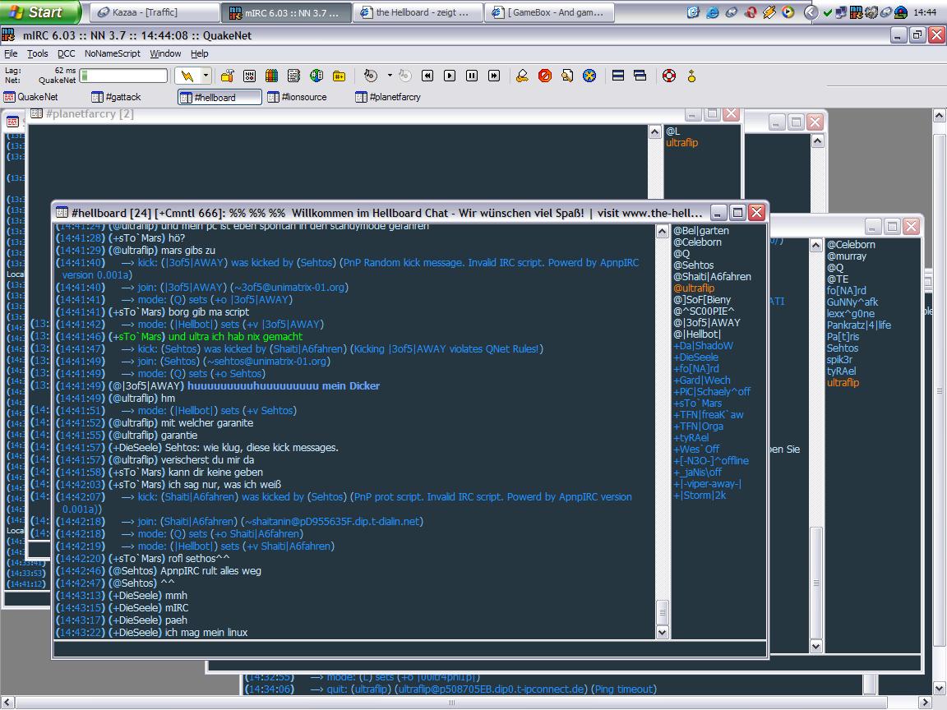Pause playback using the pause icon
The height and width of the screenshot is (710, 947).
tap(472, 76)
